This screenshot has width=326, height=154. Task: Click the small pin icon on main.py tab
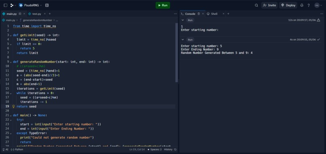click(x=20, y=14)
